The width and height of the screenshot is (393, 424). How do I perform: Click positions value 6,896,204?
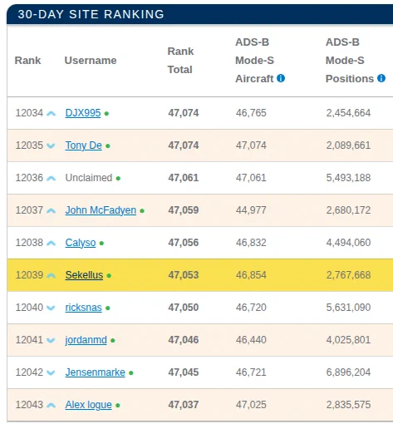click(x=348, y=372)
